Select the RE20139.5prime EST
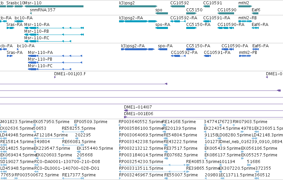Viewport: 283px width, 180px height. (165, 132)
